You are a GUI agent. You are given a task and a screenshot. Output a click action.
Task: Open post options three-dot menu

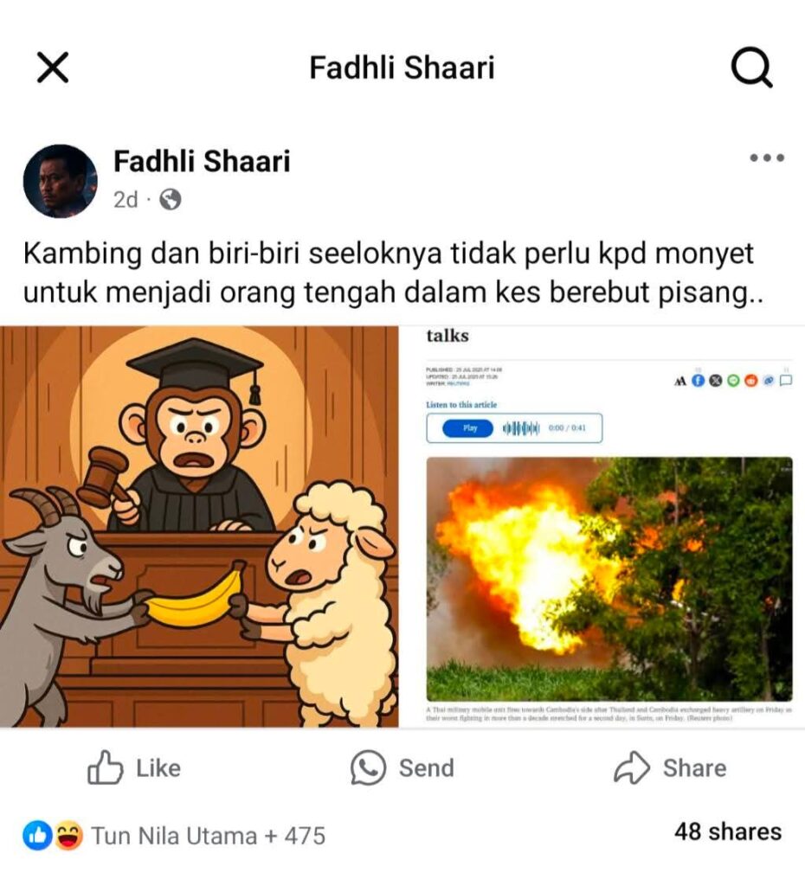(767, 157)
